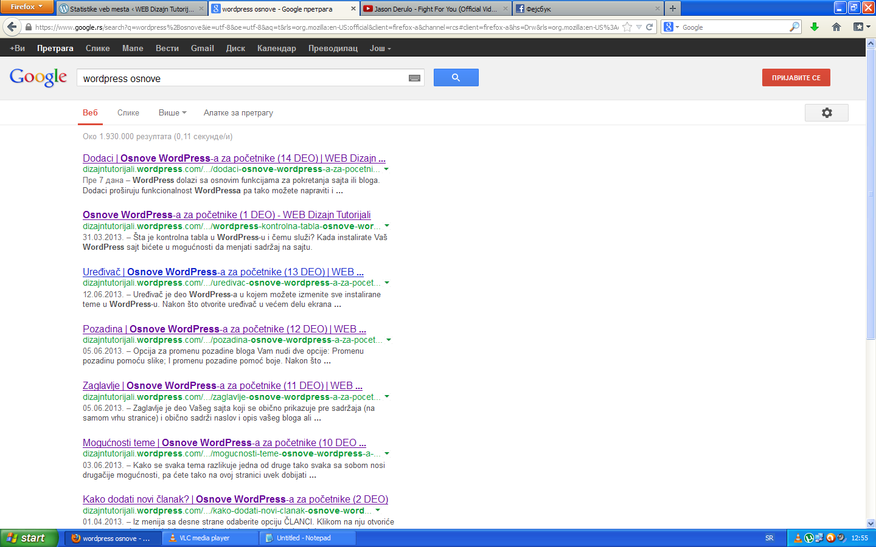Image resolution: width=876 pixels, height=547 pixels.
Task: Expand the Више search options dropdown
Action: (173, 112)
